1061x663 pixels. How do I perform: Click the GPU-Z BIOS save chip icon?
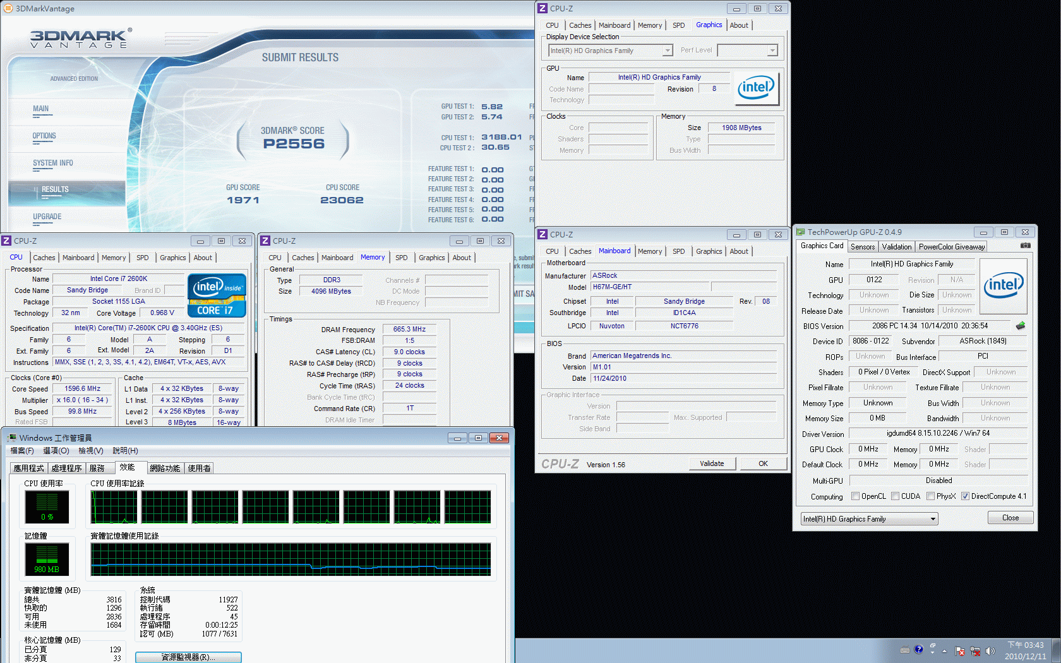(x=1021, y=326)
